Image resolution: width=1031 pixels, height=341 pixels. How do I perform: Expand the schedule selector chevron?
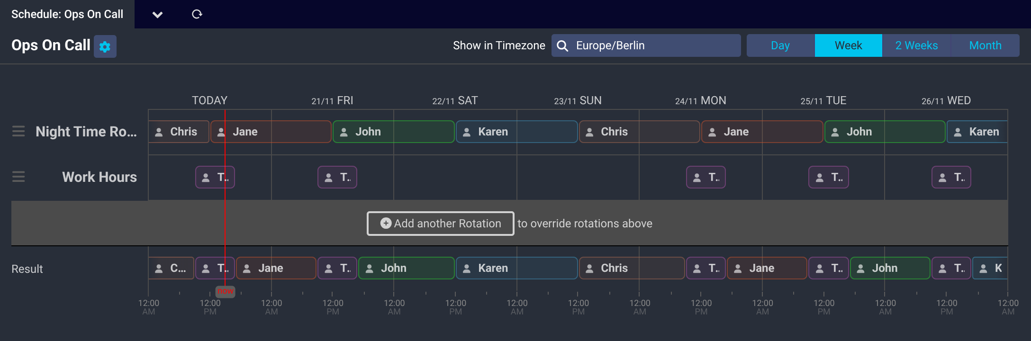158,15
